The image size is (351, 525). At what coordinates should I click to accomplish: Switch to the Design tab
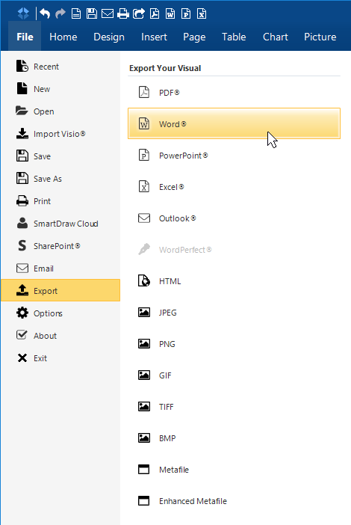coord(109,37)
